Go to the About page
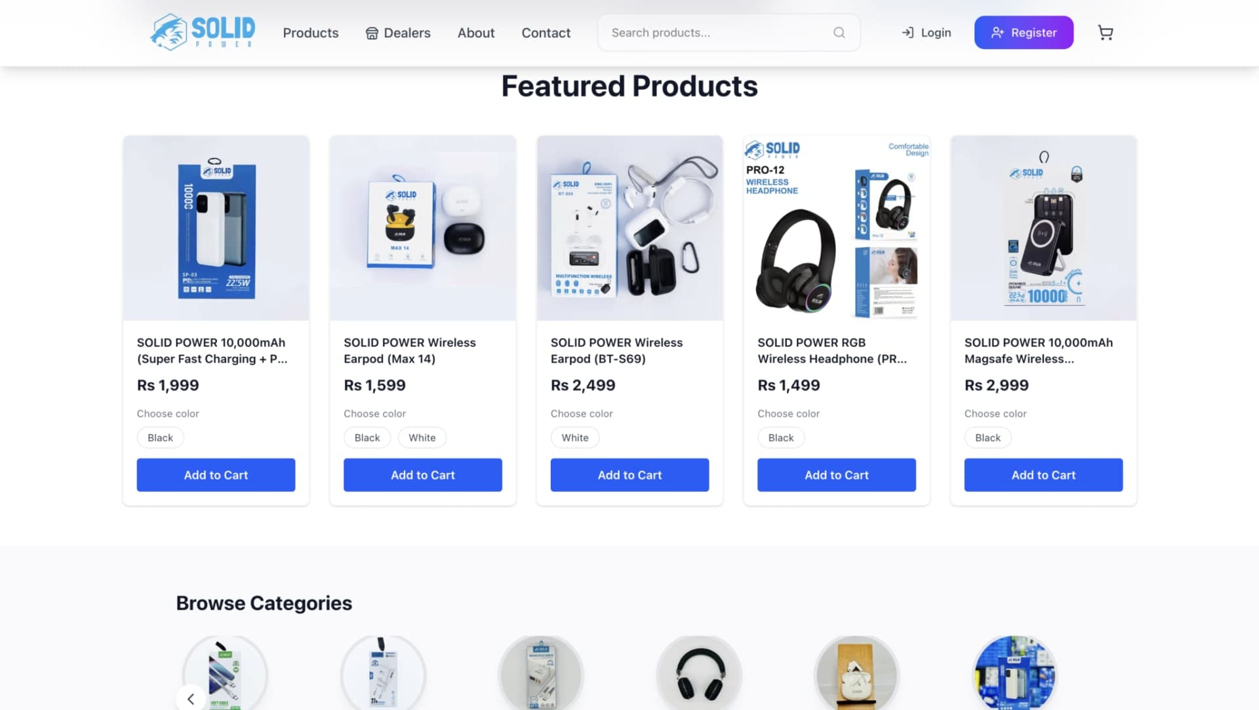 (x=476, y=33)
